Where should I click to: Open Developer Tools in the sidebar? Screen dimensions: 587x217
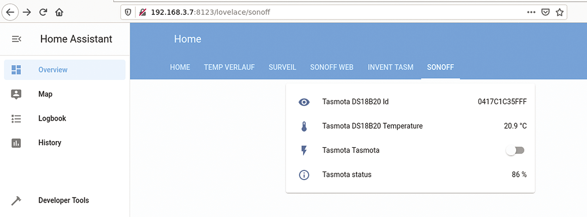point(65,201)
